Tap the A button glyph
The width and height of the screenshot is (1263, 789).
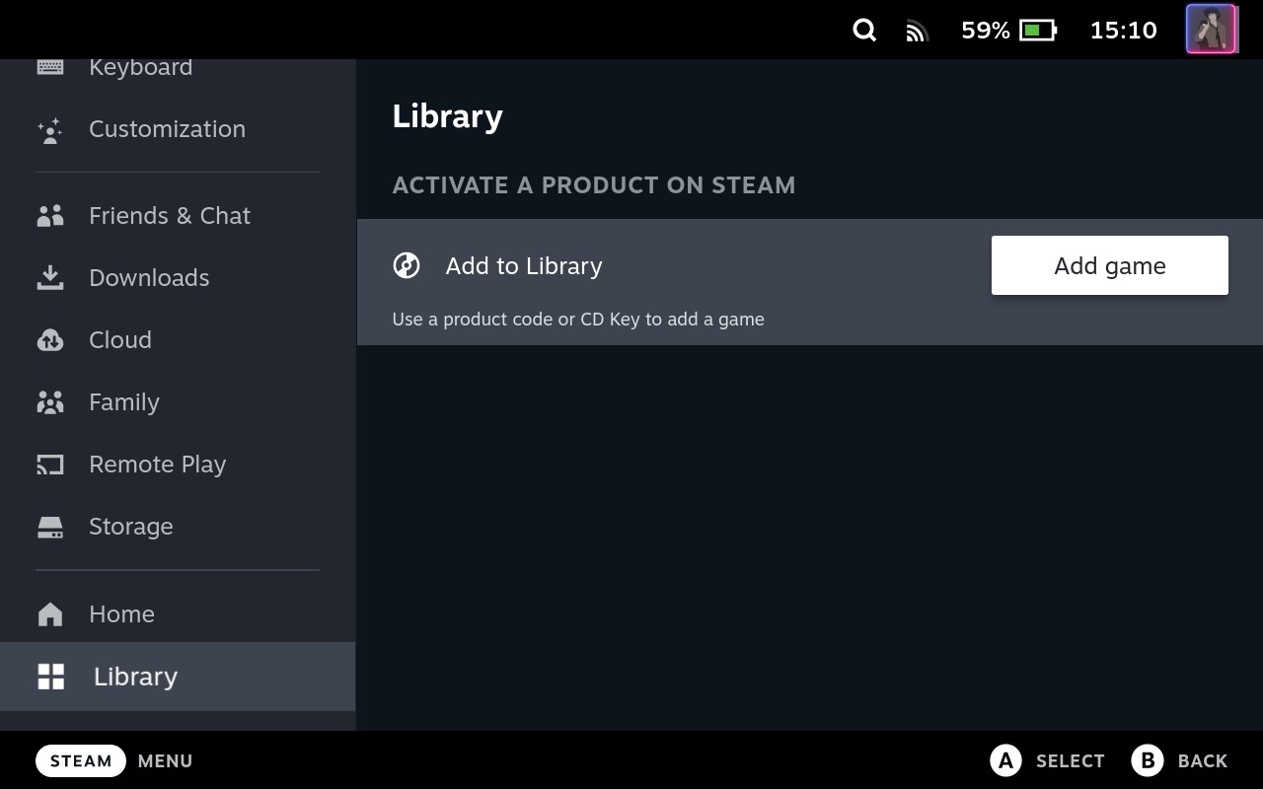click(x=1005, y=760)
